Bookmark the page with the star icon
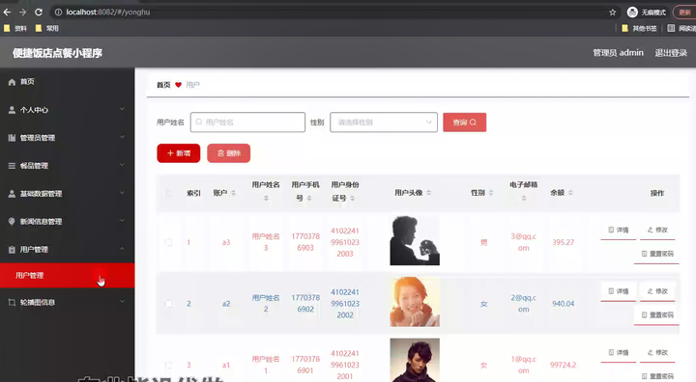This screenshot has width=696, height=382. pos(613,13)
